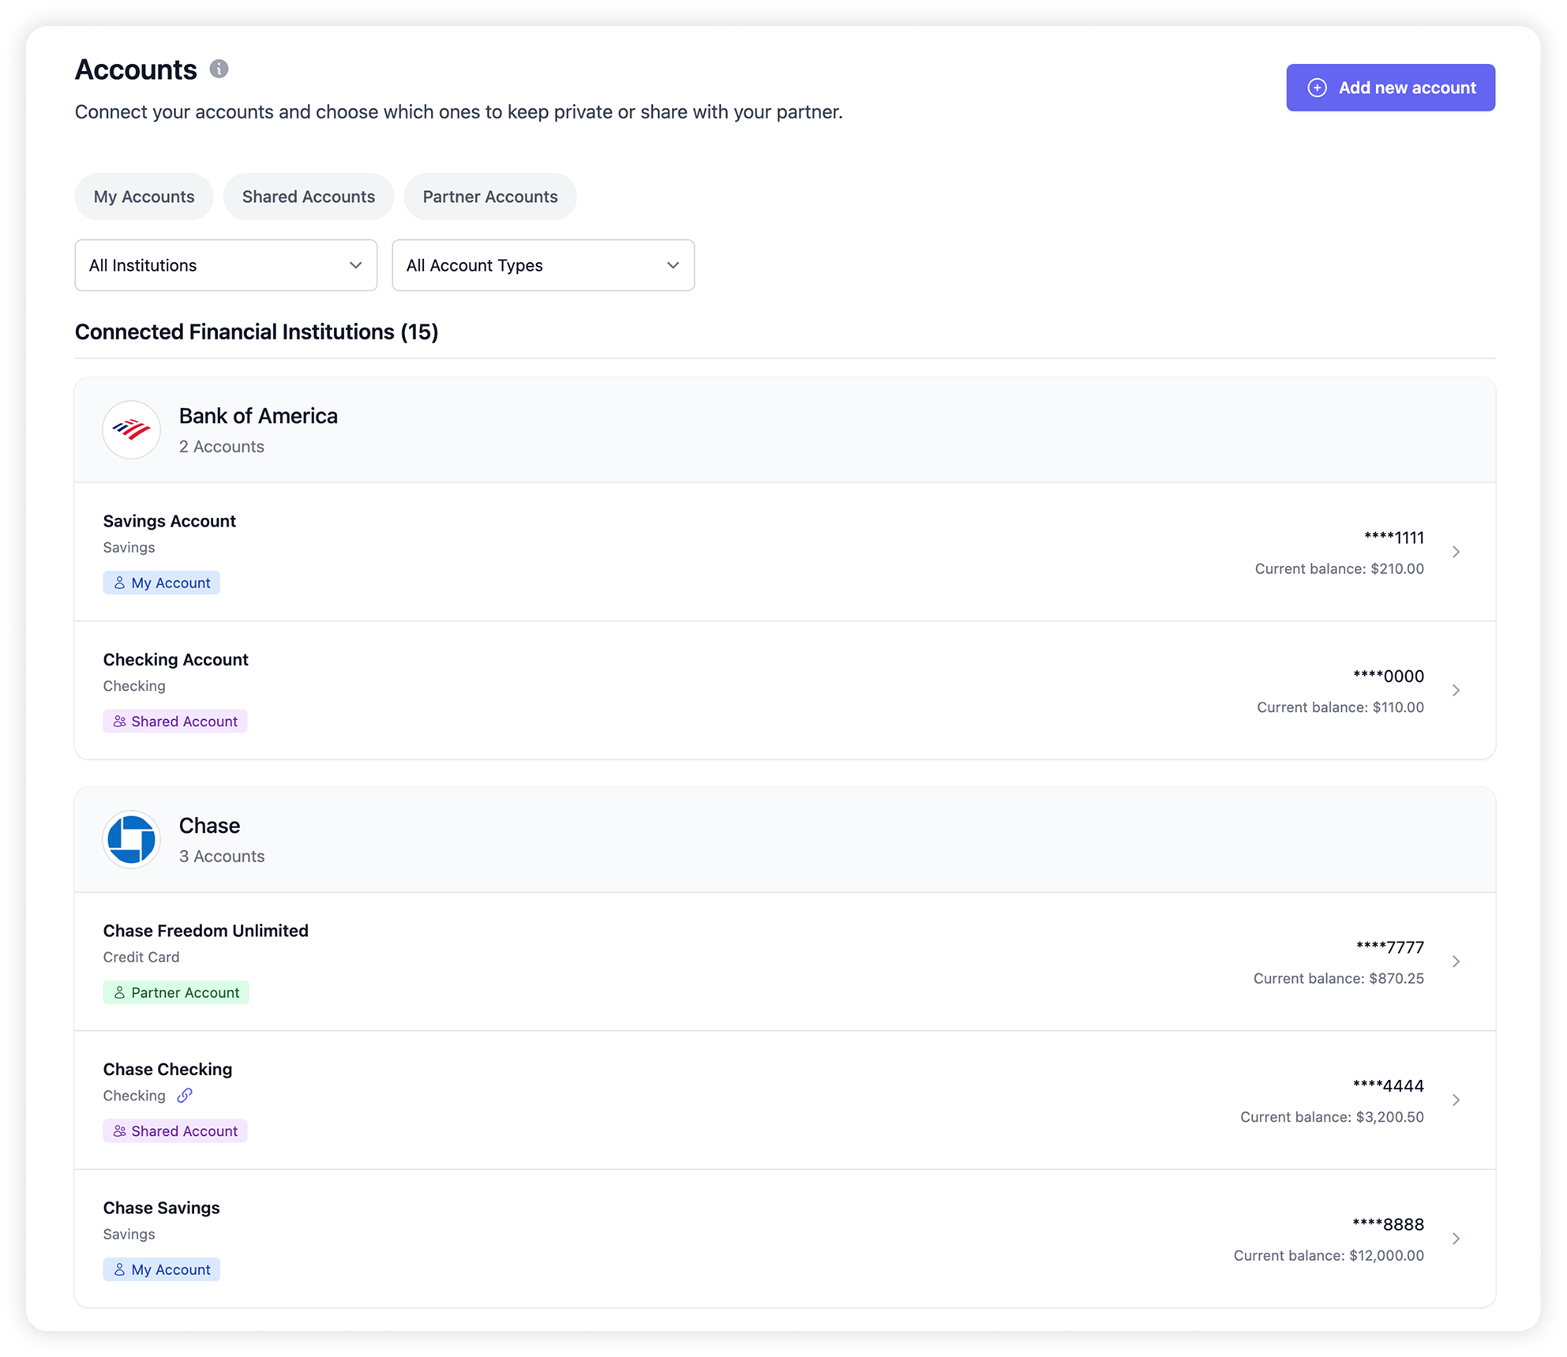
Task: Open Savings Account ****1111 chevron arrow
Action: (x=1456, y=552)
